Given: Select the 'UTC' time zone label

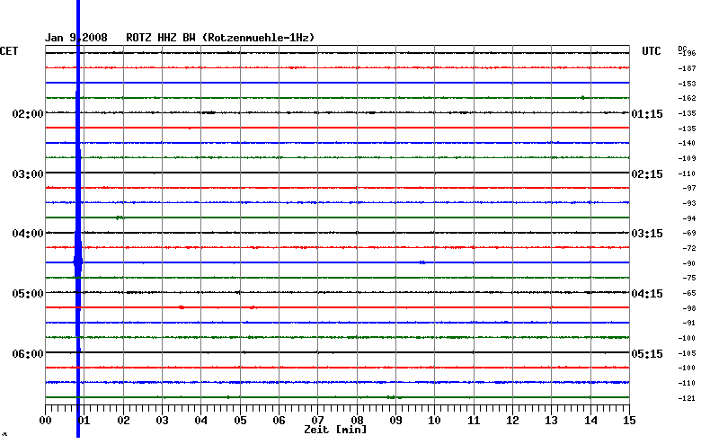Looking at the screenshot, I should click(651, 51).
